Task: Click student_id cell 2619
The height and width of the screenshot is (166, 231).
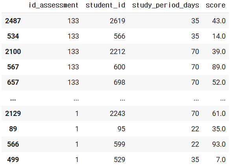Action: pyautogui.click(x=117, y=21)
